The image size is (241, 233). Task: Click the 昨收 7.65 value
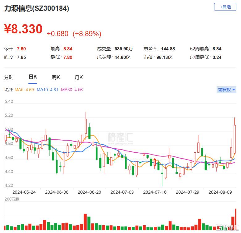(21, 57)
